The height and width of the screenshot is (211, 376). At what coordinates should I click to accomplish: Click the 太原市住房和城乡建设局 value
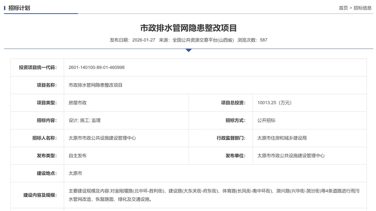(282, 138)
